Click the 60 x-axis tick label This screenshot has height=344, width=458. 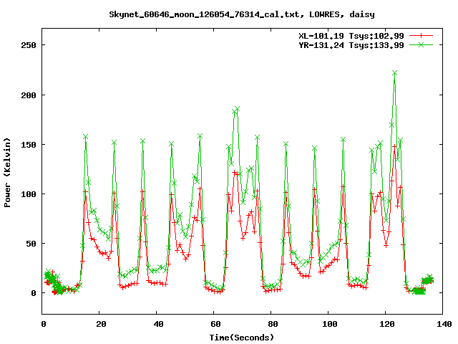click(x=215, y=324)
